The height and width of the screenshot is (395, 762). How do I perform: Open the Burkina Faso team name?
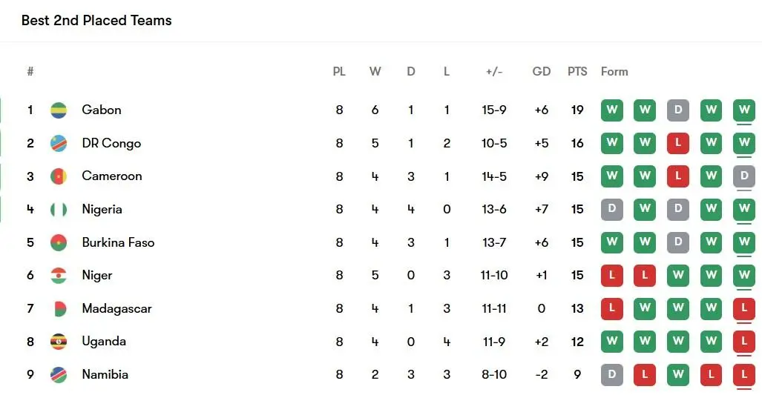(118, 242)
